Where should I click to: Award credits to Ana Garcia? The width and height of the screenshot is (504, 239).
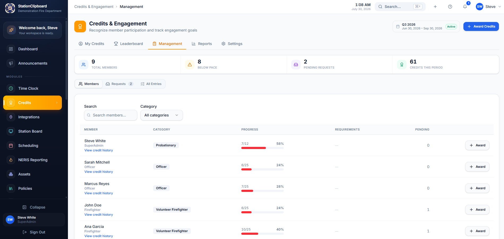click(477, 231)
